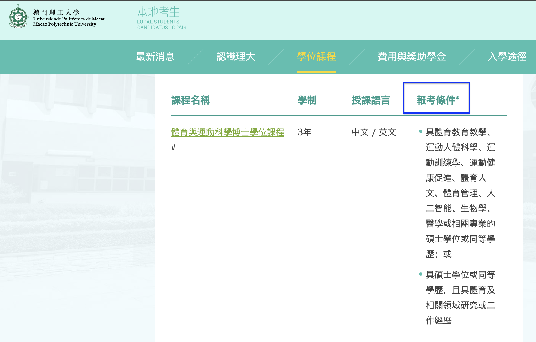Click the # footnote mark under programme name
This screenshot has width=536, height=342.
pos(173,147)
